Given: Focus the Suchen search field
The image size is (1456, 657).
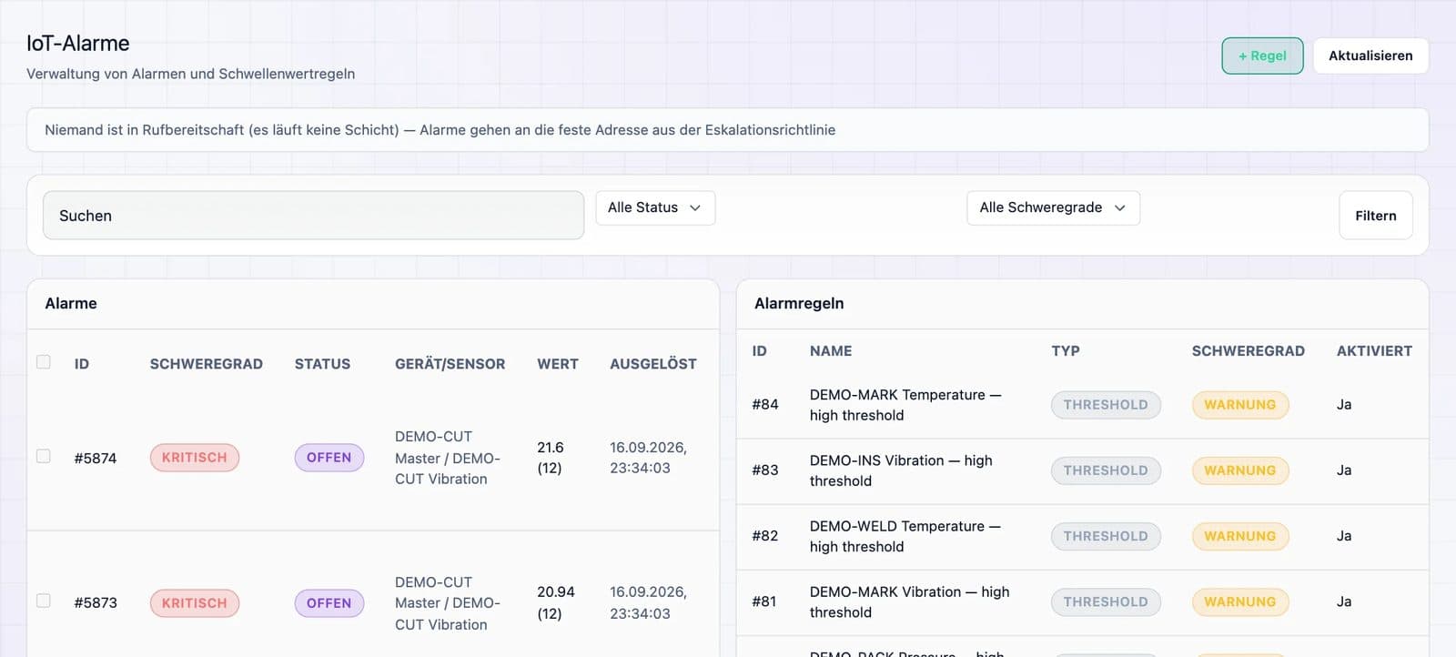Looking at the screenshot, I should click(x=313, y=216).
